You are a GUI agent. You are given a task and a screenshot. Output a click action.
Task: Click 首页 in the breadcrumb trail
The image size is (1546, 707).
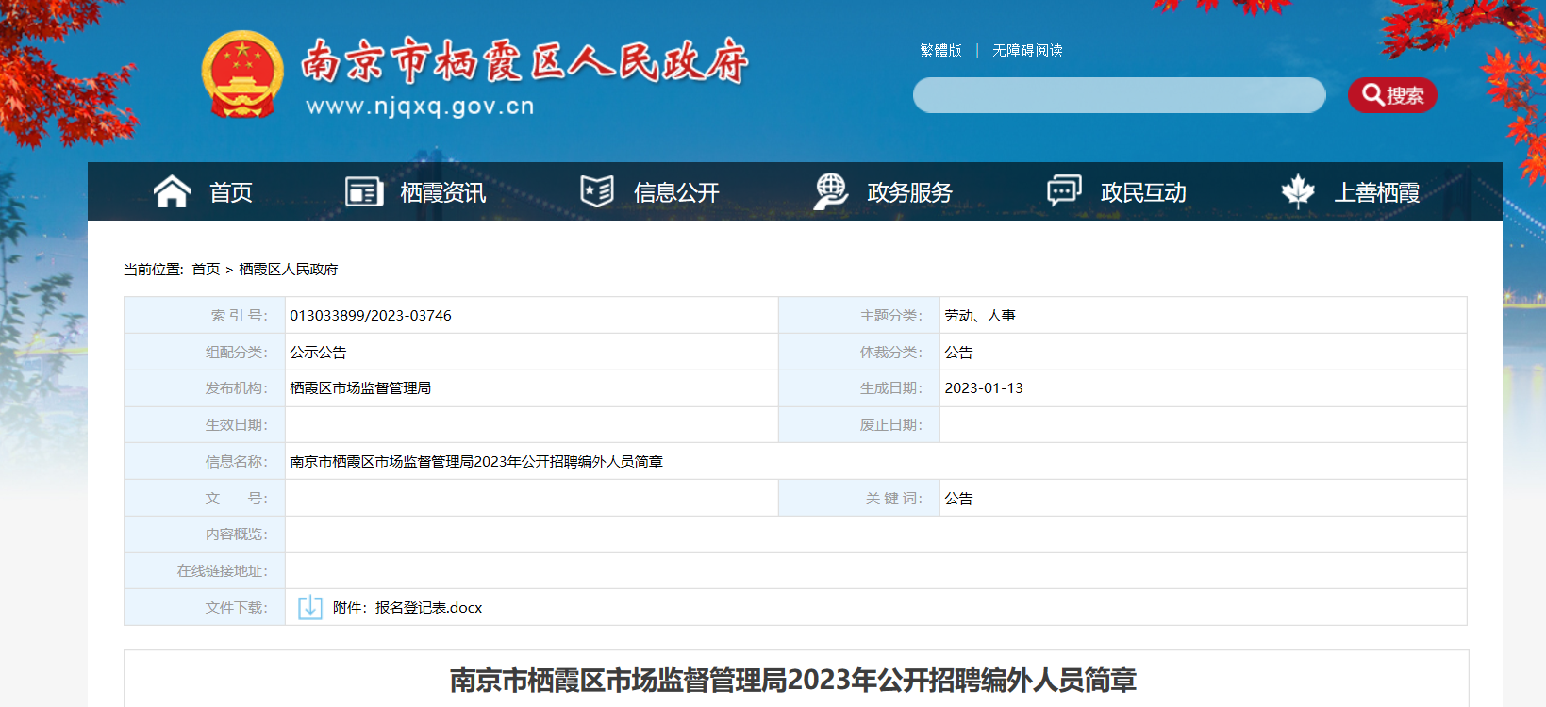click(206, 270)
